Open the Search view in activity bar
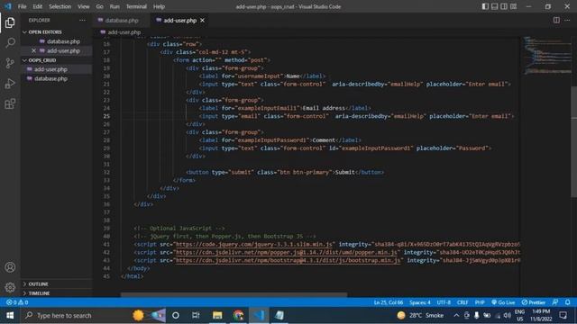 tap(10, 42)
